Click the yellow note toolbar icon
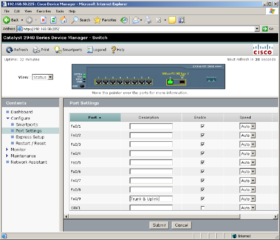Screen dimensions: 280x240 pos(172,20)
